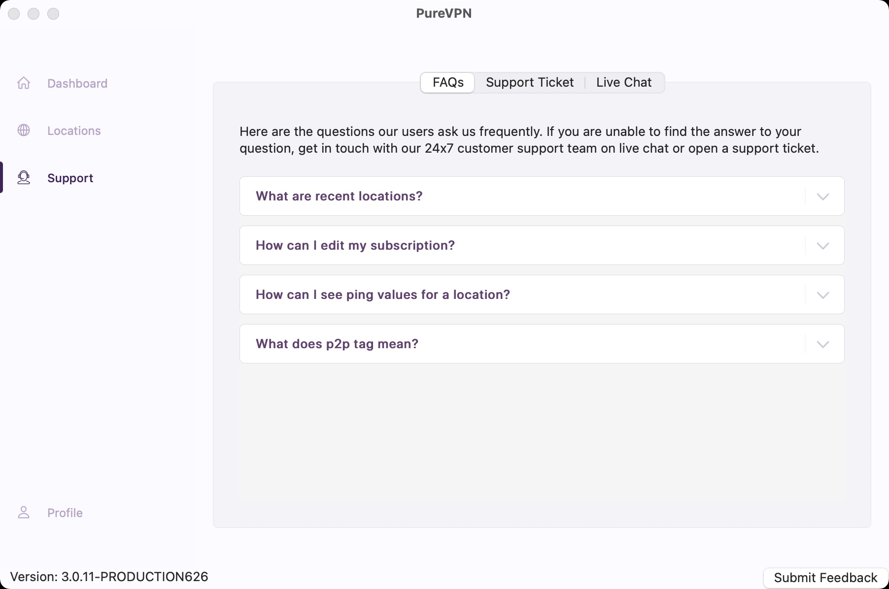Click the "What are recent locations?" question text
Screen dimensions: 889x589
339,196
